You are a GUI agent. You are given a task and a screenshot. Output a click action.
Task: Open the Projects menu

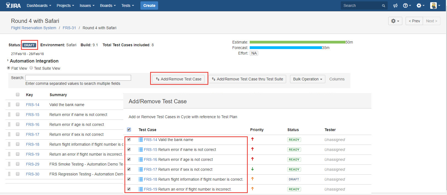tap(65, 6)
